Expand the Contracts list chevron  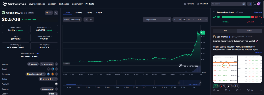(56, 74)
